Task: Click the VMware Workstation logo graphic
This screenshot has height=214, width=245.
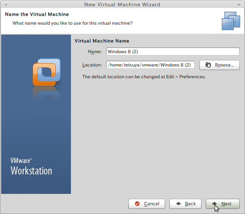Action: (x=47, y=72)
